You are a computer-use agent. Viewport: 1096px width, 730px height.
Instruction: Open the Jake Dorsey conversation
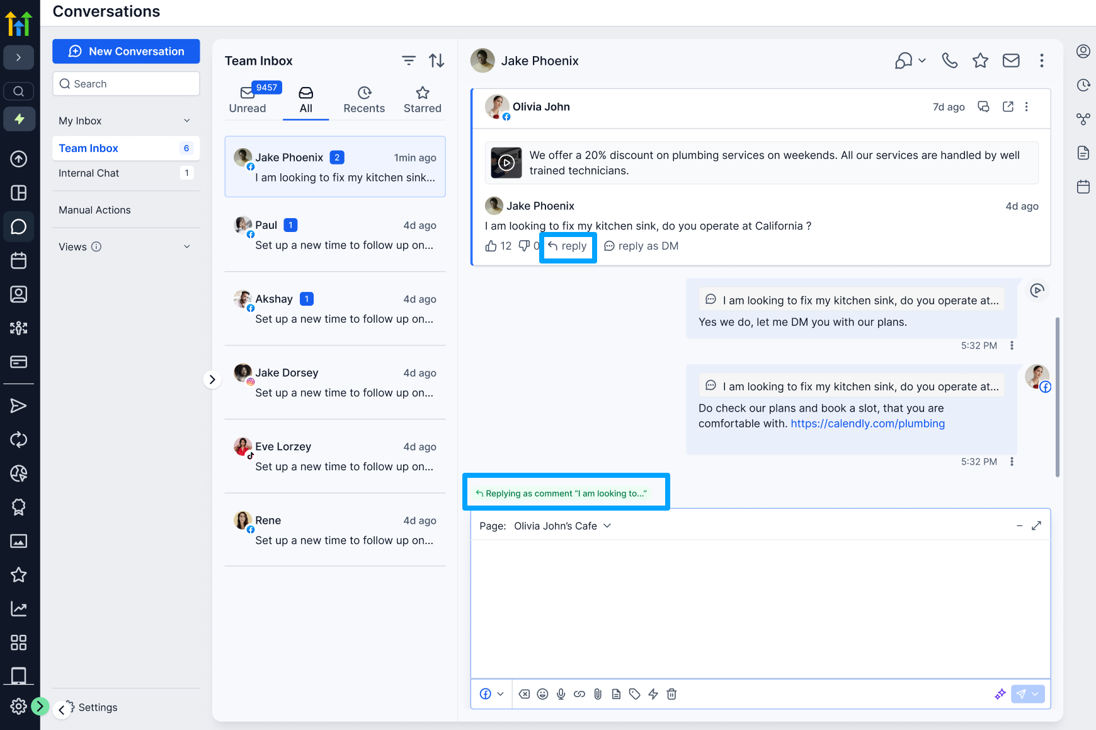[335, 383]
